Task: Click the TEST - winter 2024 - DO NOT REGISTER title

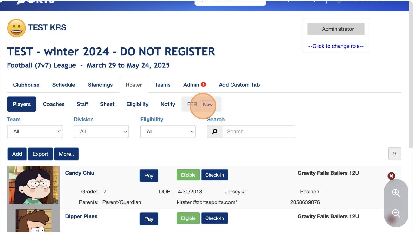Action: point(111,52)
